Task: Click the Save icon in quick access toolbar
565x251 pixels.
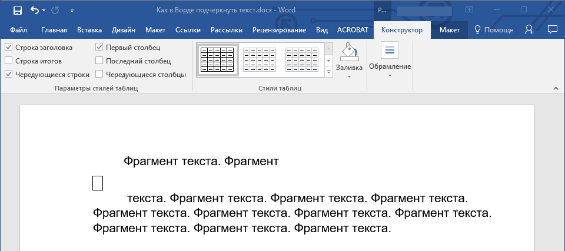Action: click(17, 10)
